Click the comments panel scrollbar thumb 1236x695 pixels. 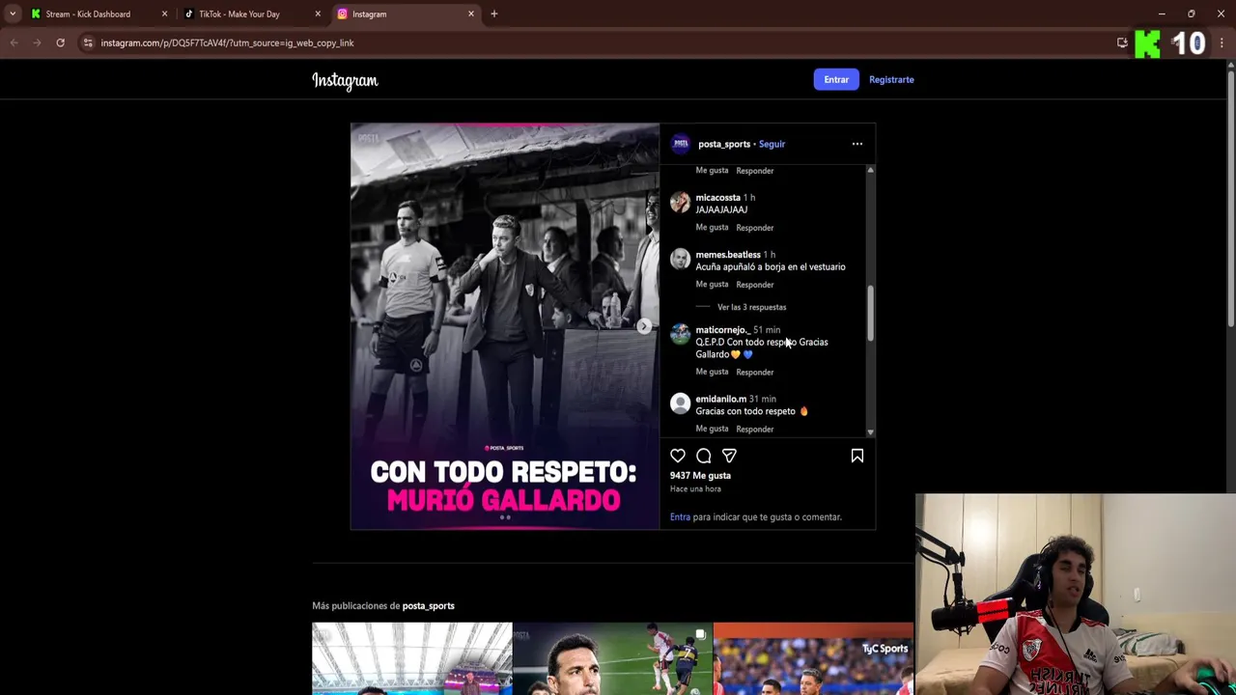tap(870, 313)
